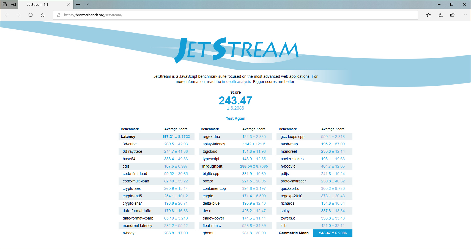Select the richards benchmark name

[x=287, y=203]
